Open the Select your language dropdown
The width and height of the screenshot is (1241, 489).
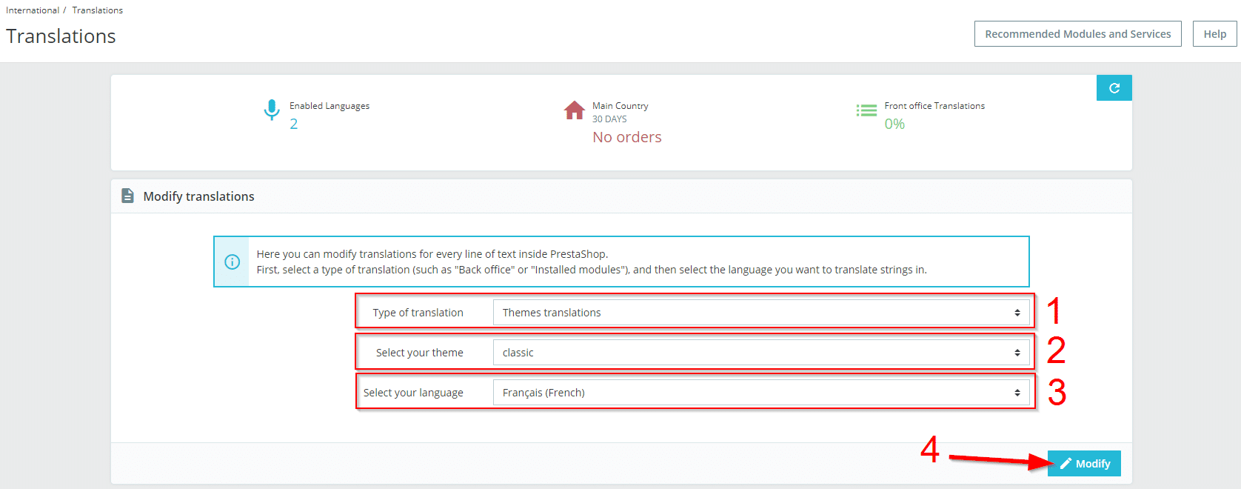coord(760,393)
